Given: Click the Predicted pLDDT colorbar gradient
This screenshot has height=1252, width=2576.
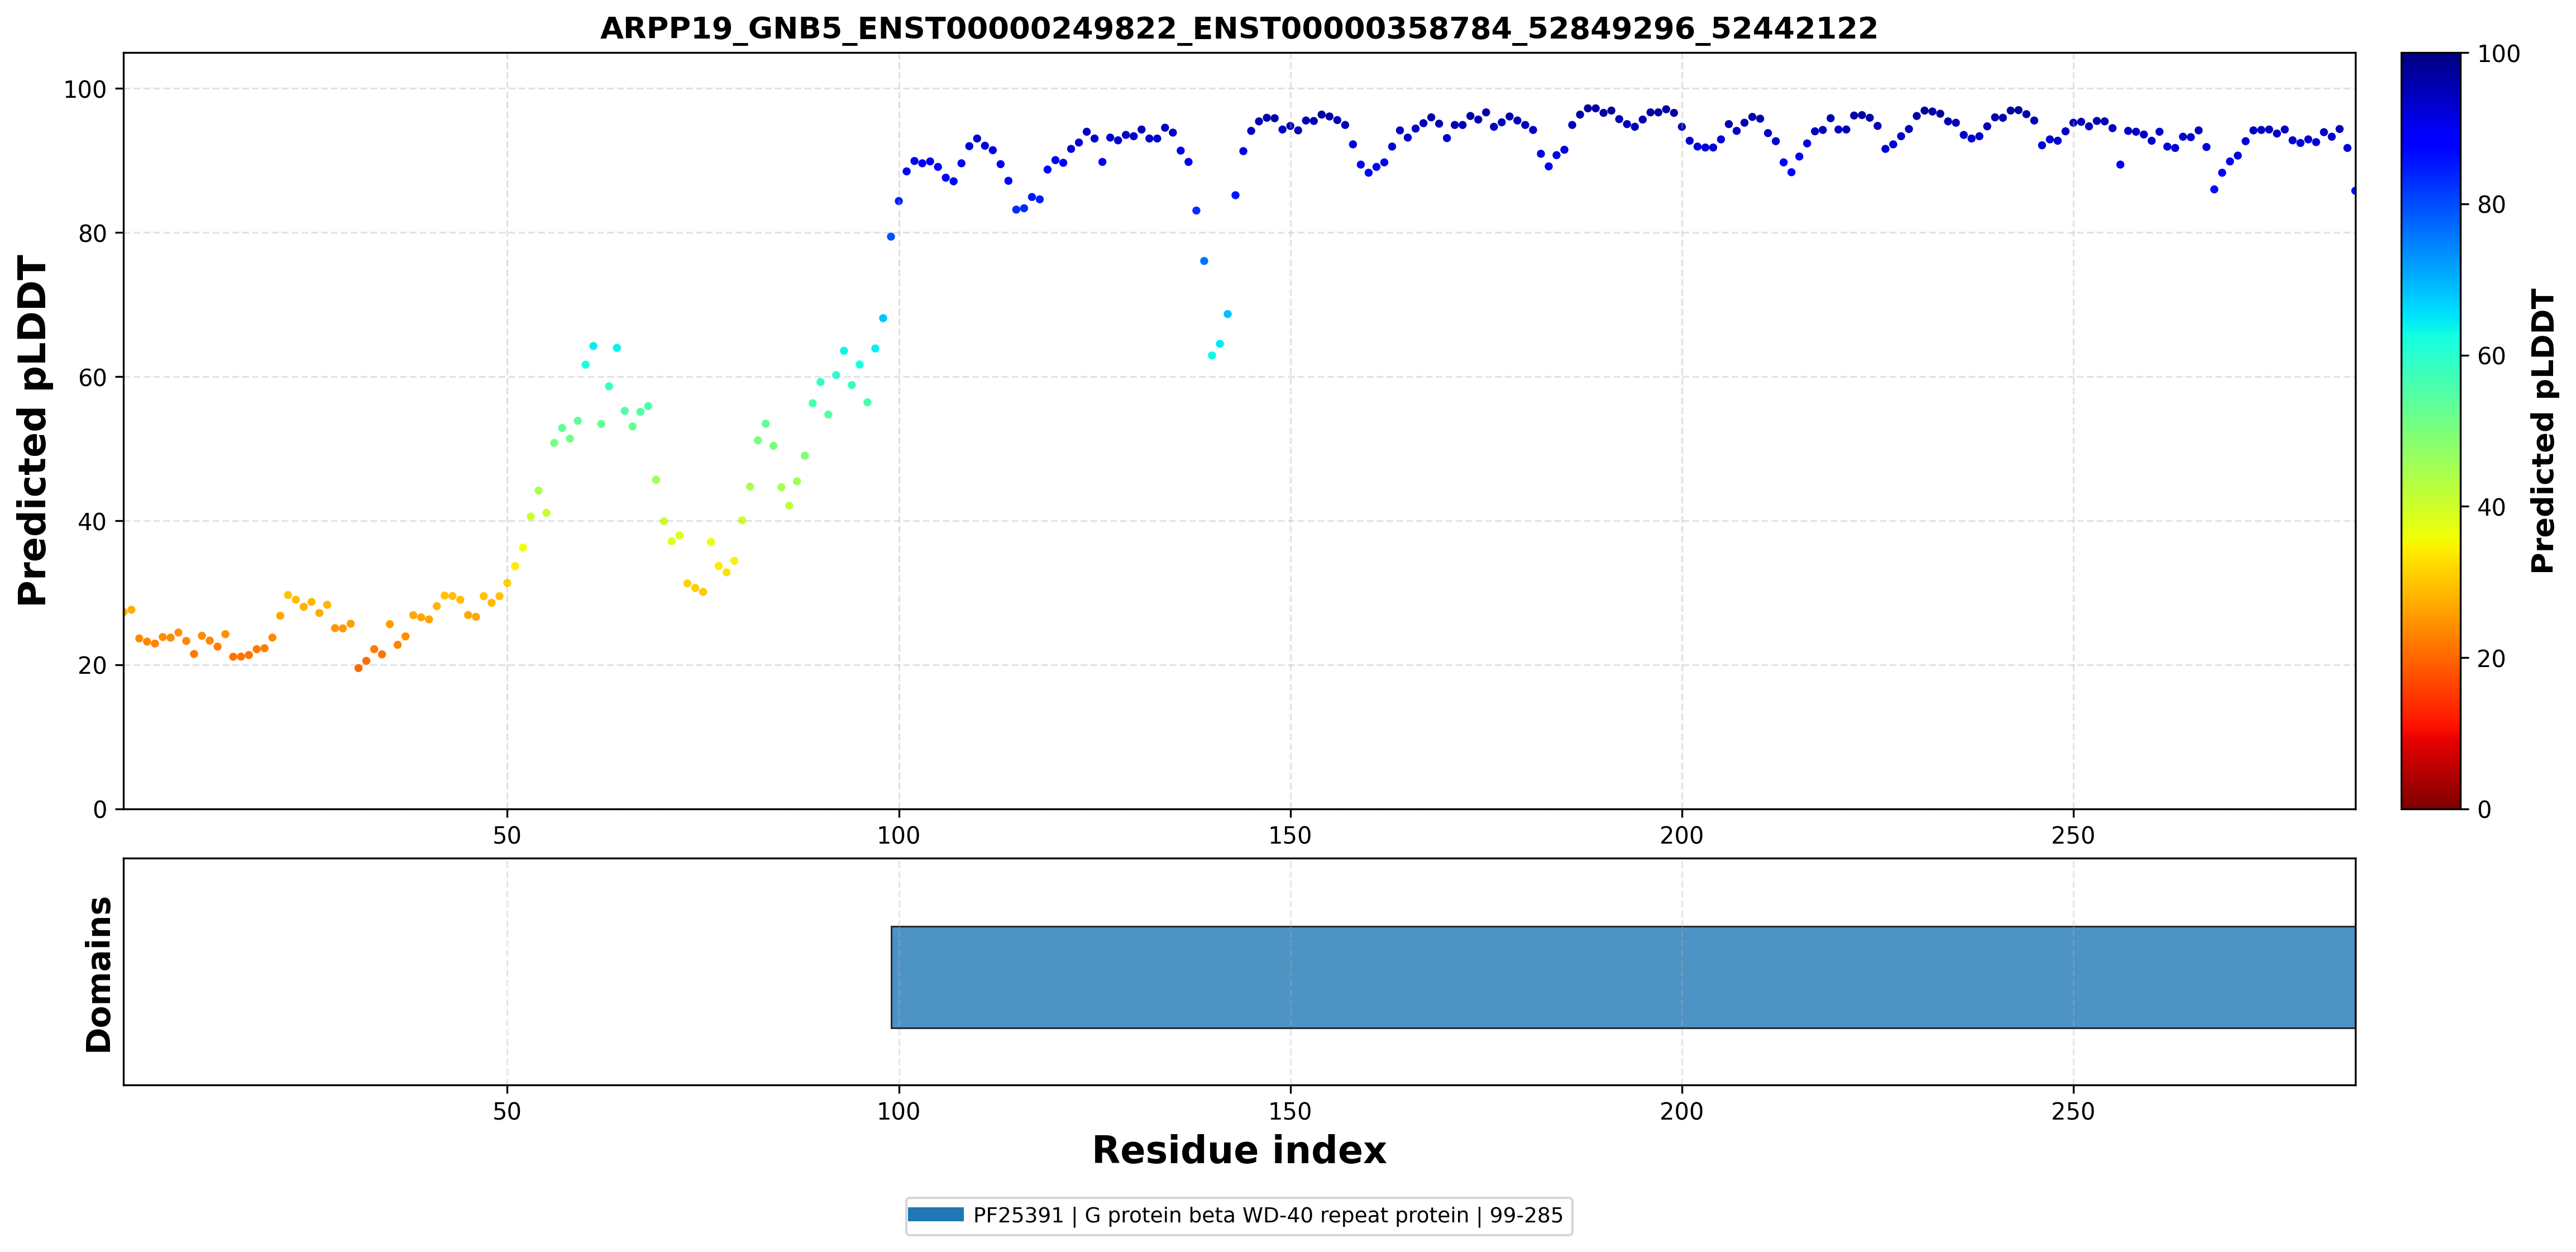Looking at the screenshot, I should click(x=2430, y=430).
